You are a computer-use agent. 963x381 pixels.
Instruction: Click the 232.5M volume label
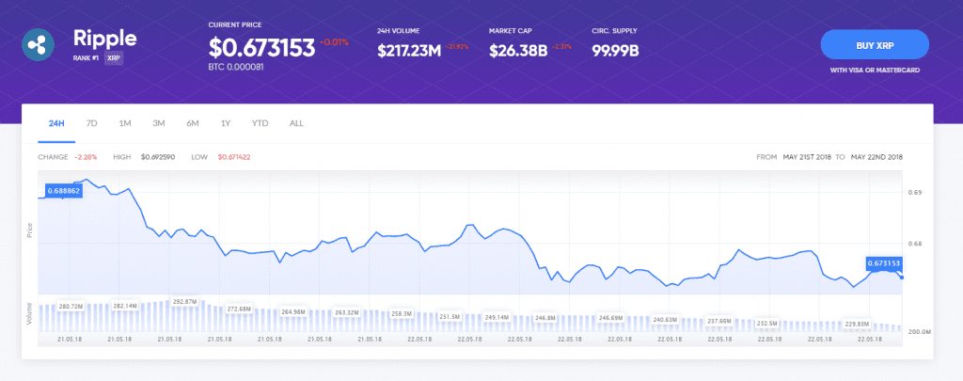[x=767, y=323]
